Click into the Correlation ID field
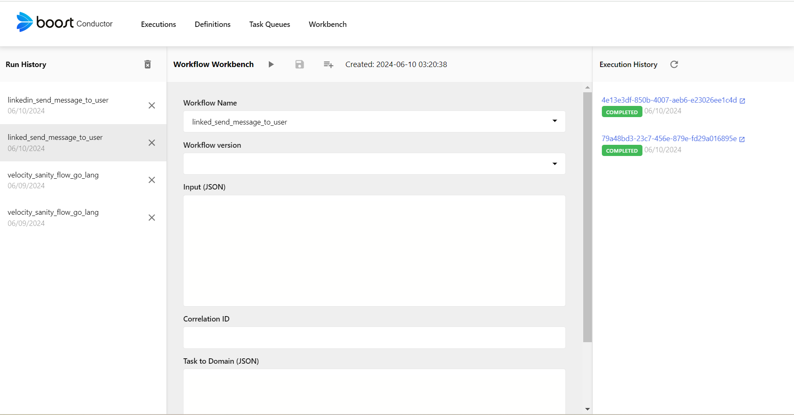794x415 pixels. 374,338
